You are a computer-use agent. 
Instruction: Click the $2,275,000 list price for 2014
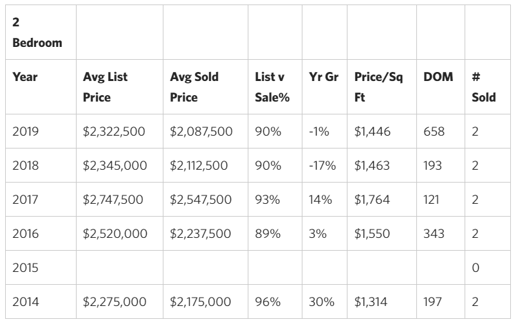(115, 301)
